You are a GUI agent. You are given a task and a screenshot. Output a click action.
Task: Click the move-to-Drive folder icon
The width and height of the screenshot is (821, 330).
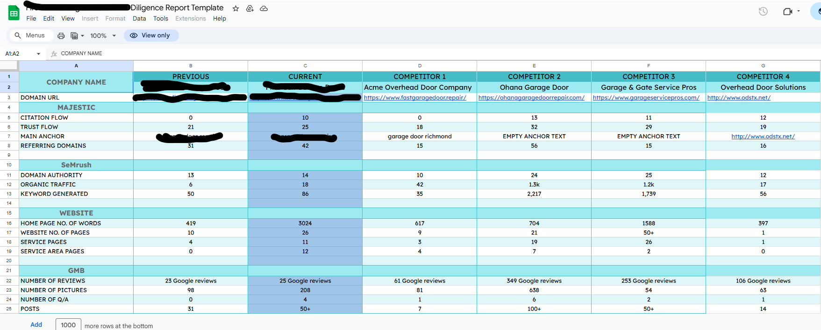point(250,8)
